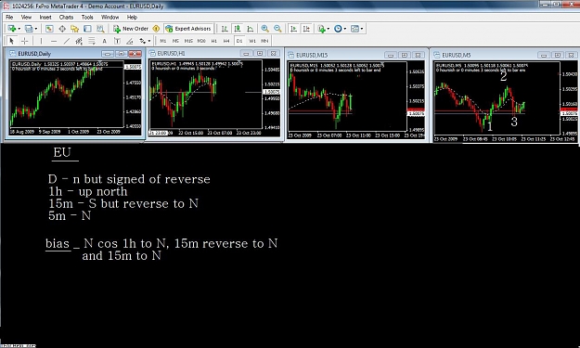Expand the Periods dropdown arrow
The image size is (580, 348).
point(345,29)
